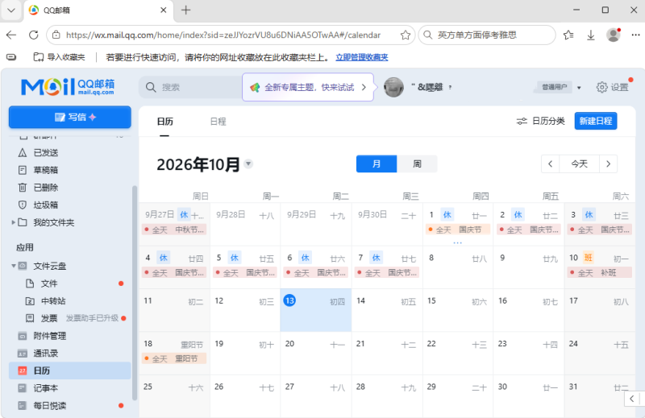Open 中秋节 event on 9月27日
Viewport: 645px width, 418px height.
(x=174, y=230)
